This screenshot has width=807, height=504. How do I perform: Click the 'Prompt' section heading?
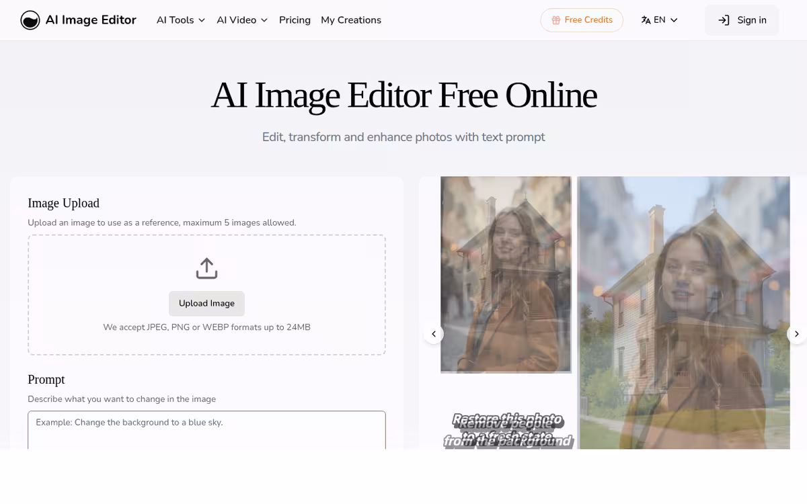point(46,380)
